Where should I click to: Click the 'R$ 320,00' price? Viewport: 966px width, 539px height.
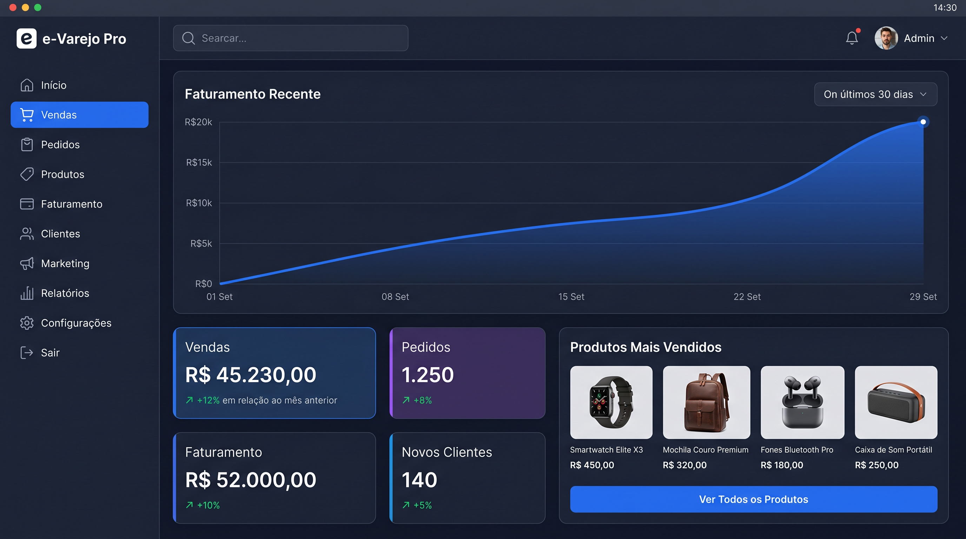[685, 465]
